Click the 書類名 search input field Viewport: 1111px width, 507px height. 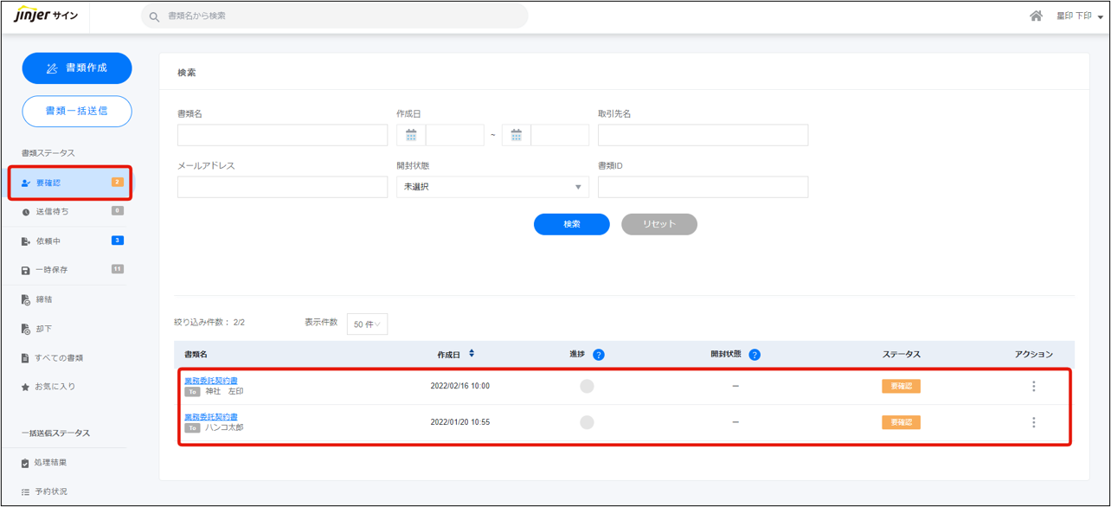click(282, 135)
